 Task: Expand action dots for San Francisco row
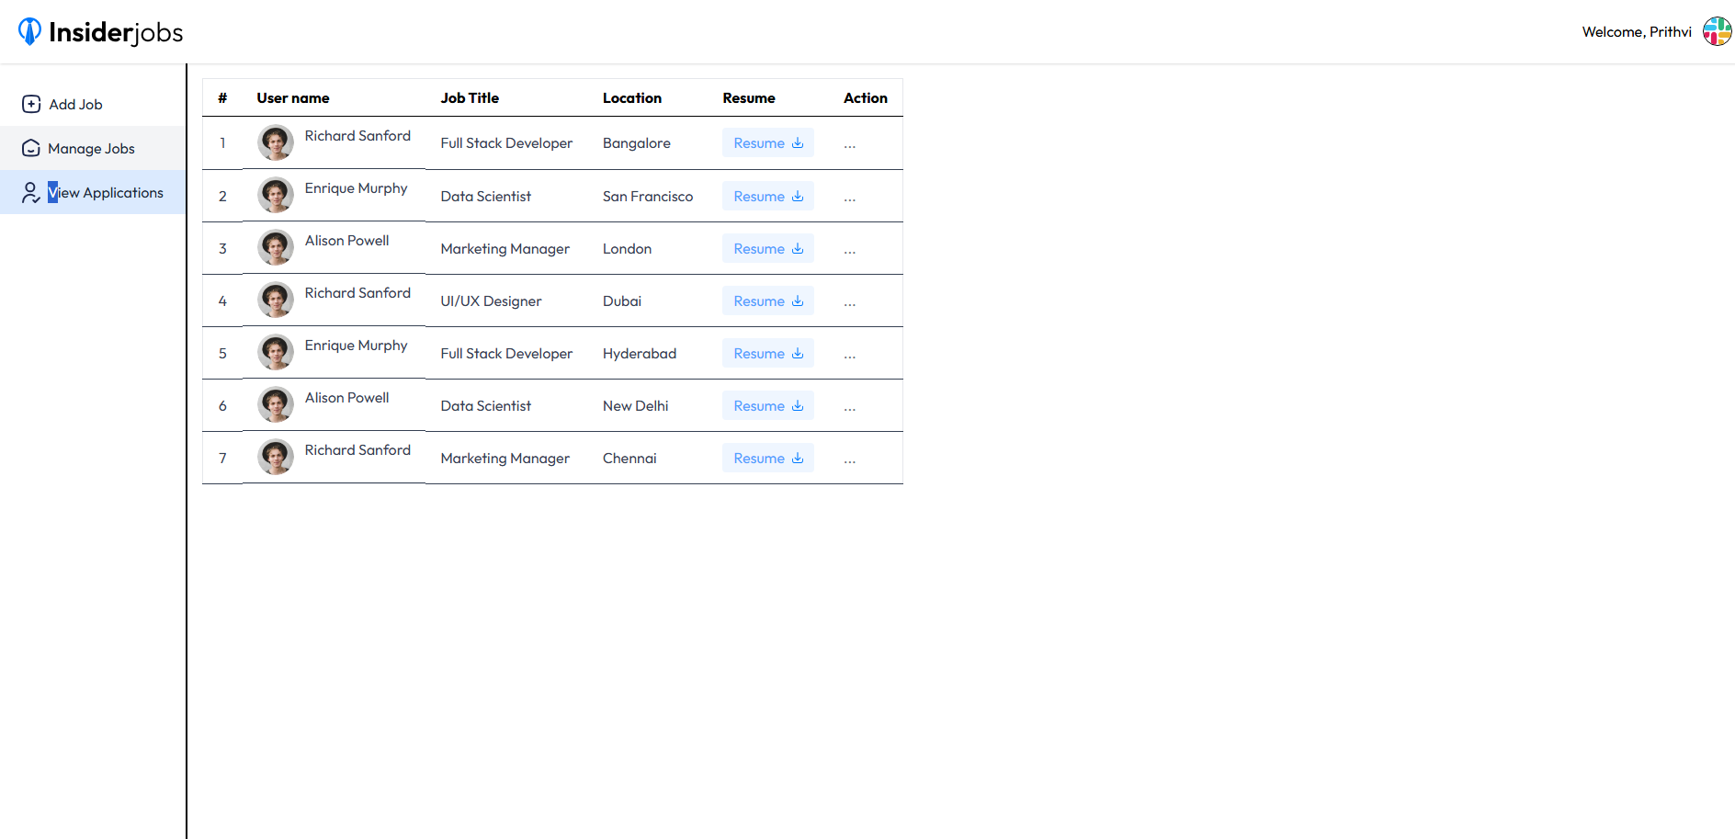click(850, 198)
